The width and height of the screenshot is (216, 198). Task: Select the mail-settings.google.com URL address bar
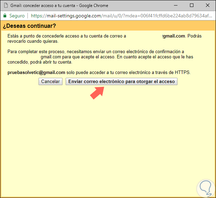(121, 16)
